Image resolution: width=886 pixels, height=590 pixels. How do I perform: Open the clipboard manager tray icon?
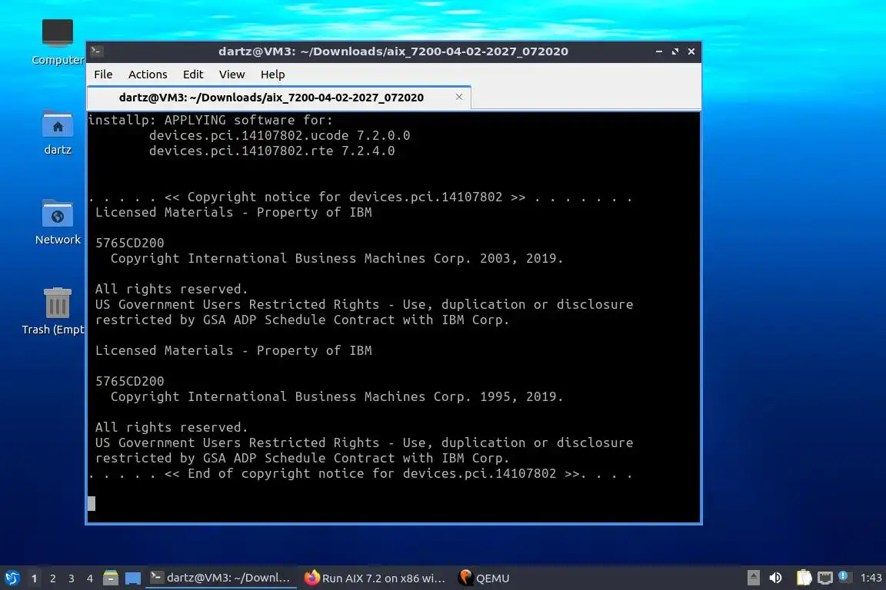[x=804, y=578]
